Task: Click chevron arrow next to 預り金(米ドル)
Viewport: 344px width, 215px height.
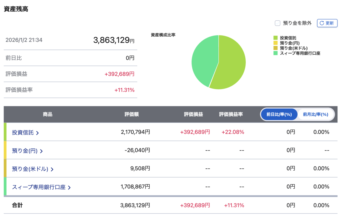Action: coord(52,169)
